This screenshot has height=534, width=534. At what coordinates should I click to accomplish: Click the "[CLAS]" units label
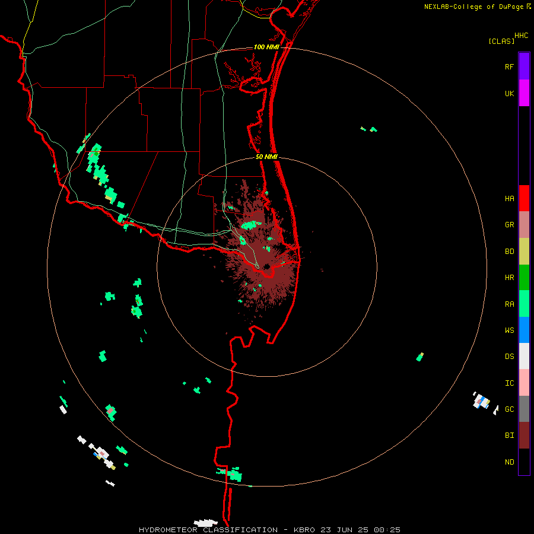[501, 41]
